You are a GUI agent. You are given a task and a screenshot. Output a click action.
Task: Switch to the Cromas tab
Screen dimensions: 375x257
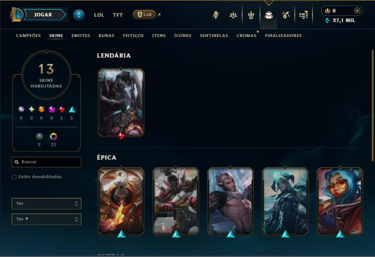(x=246, y=36)
